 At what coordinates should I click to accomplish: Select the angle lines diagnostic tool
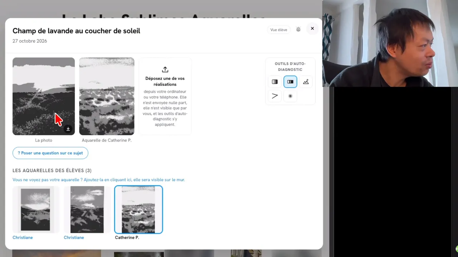274,96
